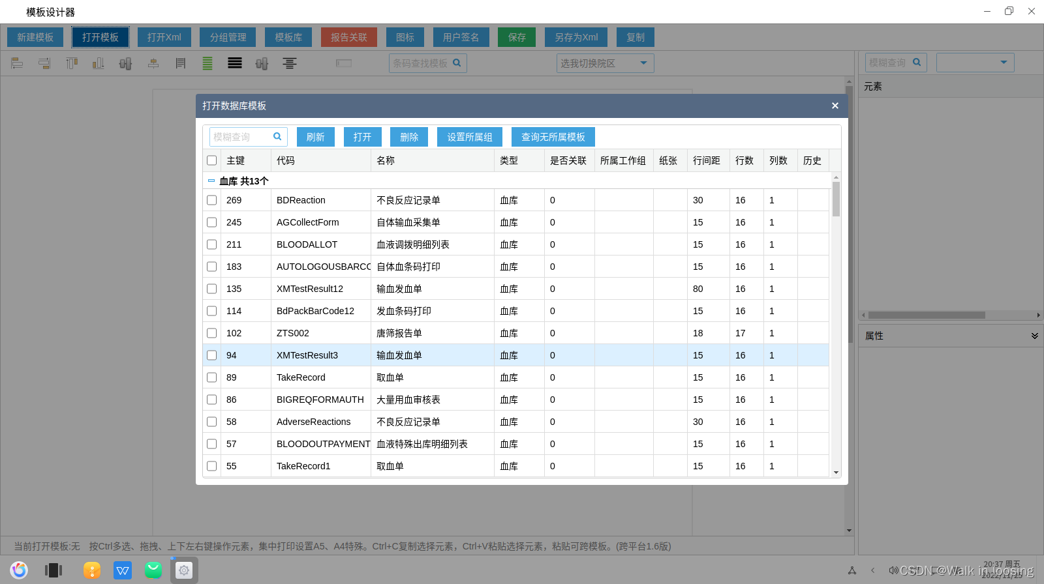This screenshot has height=584, width=1044.
Task: Open the multitasking view taskbar icon
Action: click(x=54, y=570)
